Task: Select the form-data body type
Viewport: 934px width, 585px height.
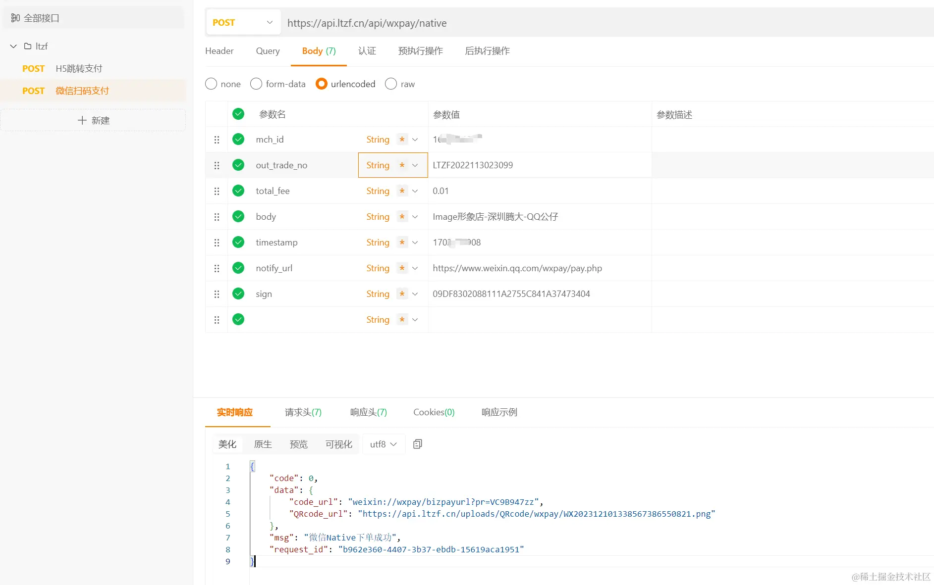Action: click(256, 84)
